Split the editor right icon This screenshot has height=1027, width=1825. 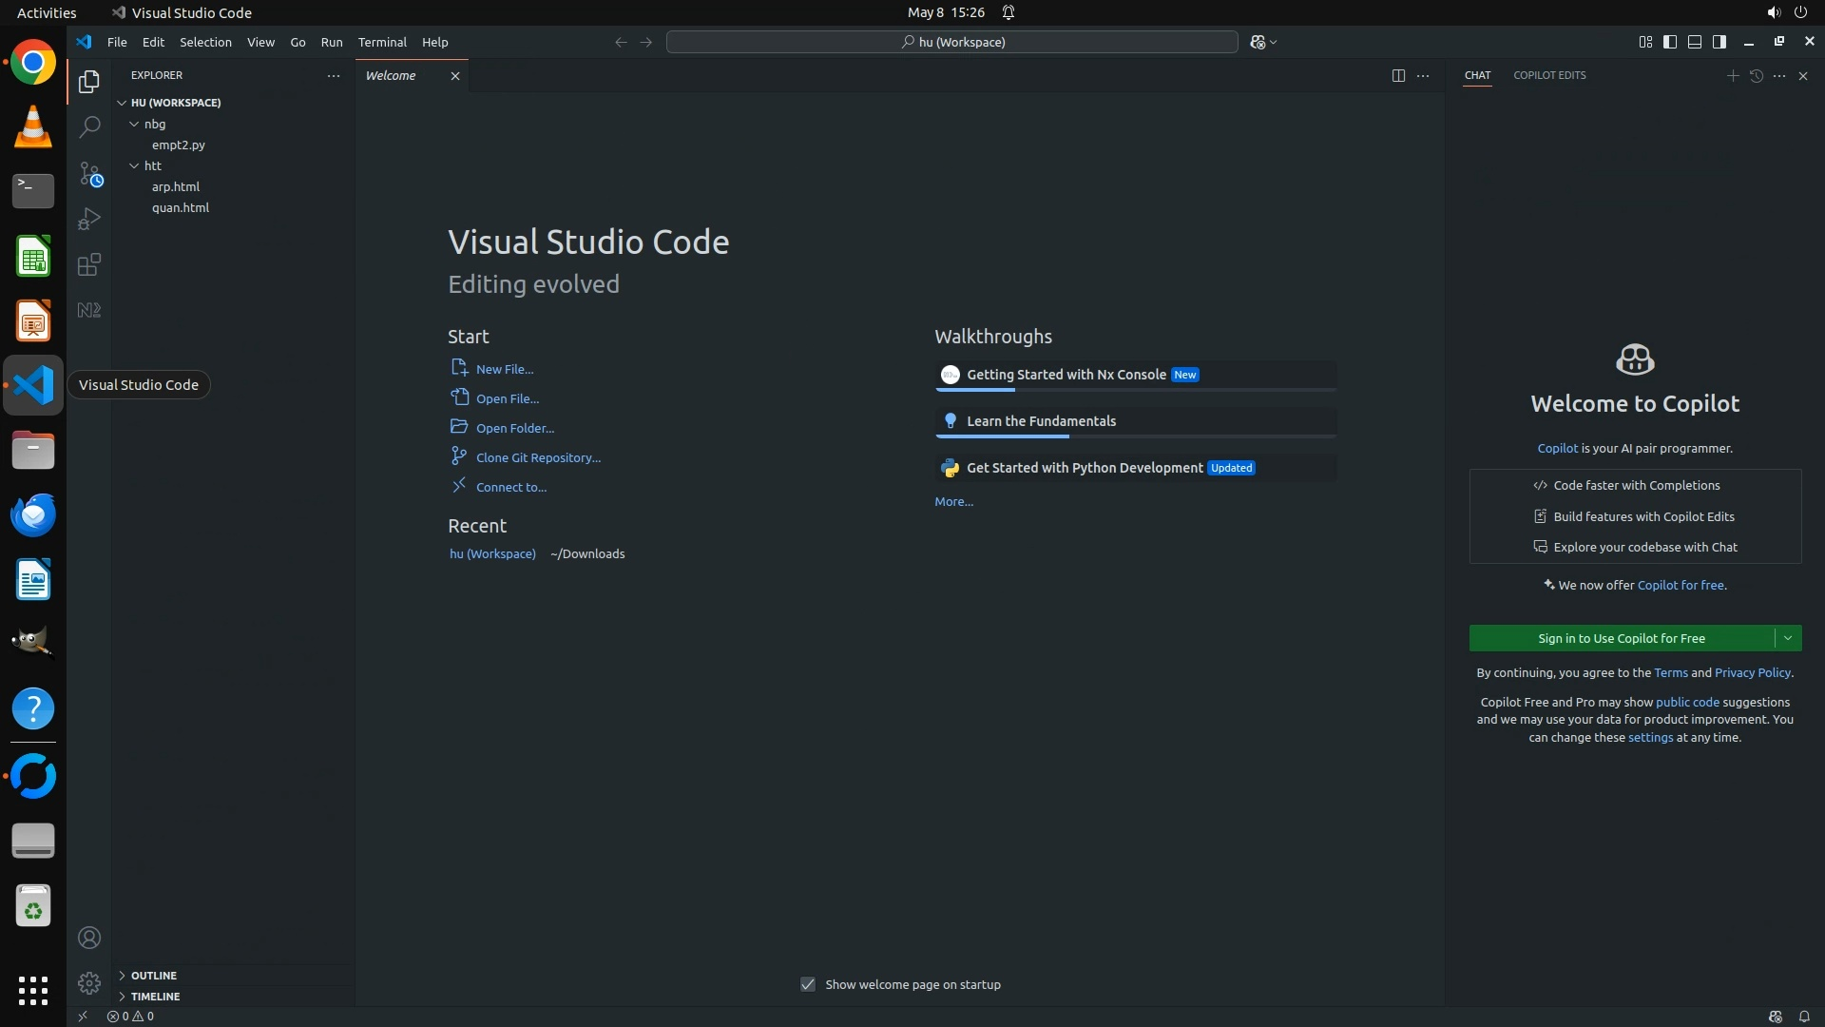(x=1398, y=75)
